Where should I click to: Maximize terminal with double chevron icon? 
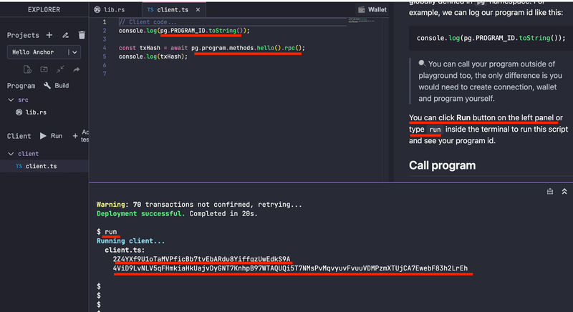pyautogui.click(x=564, y=191)
